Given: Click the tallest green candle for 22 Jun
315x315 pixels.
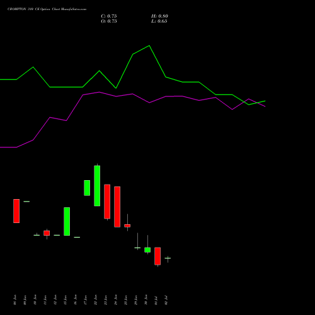Looking at the screenshot, I should 97,186.
